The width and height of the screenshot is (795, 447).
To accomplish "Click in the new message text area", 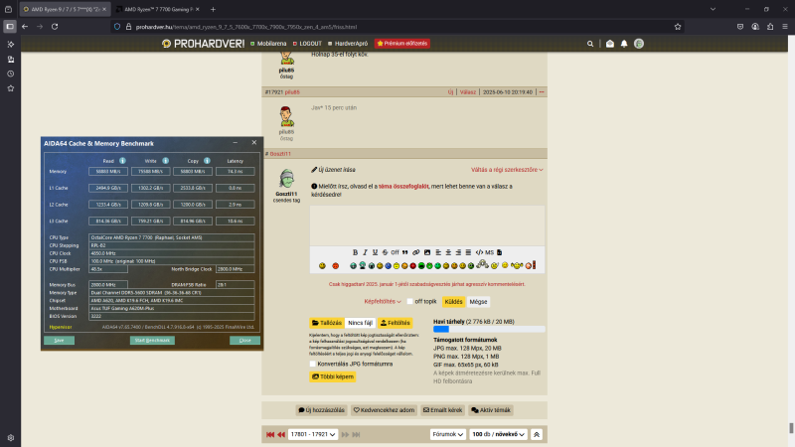I will click(x=427, y=225).
